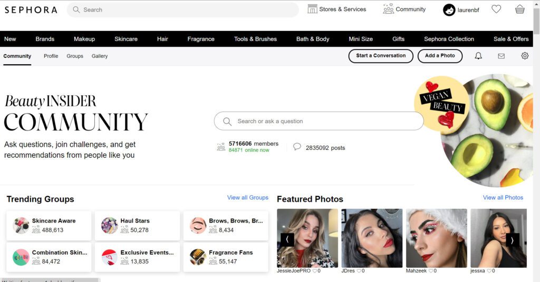540x282 pixels.
Task: Open View all Photos link
Action: click(503, 197)
